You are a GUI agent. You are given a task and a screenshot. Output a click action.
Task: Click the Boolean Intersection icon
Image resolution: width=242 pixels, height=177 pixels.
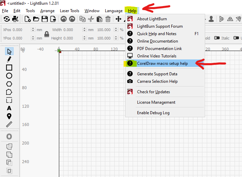tap(9, 171)
